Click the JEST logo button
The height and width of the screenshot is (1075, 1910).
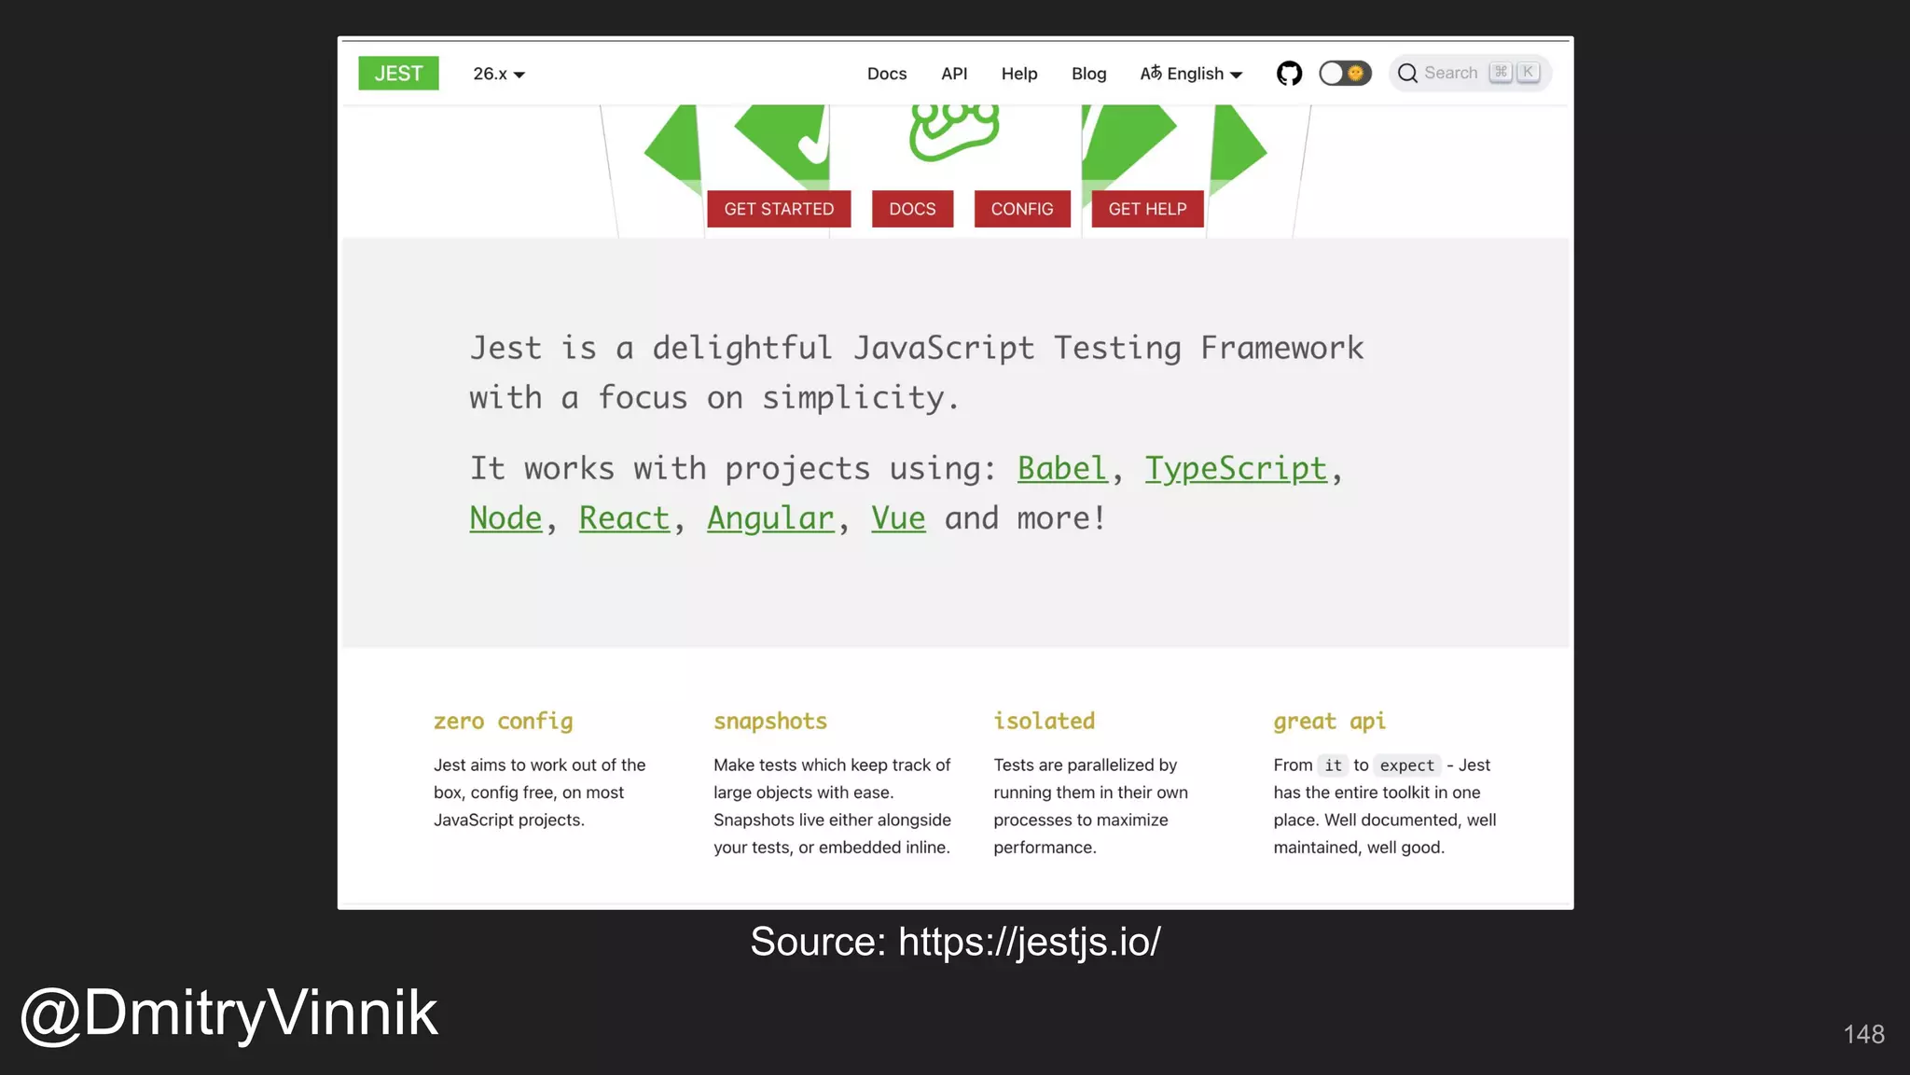pyautogui.click(x=398, y=74)
